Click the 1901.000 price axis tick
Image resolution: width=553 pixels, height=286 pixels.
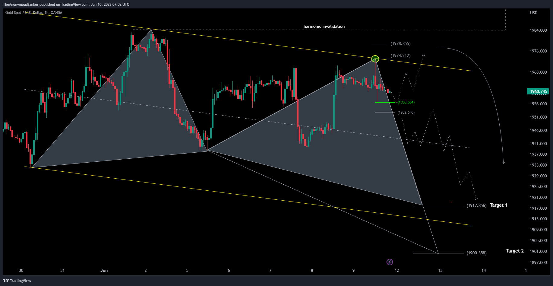pos(538,251)
